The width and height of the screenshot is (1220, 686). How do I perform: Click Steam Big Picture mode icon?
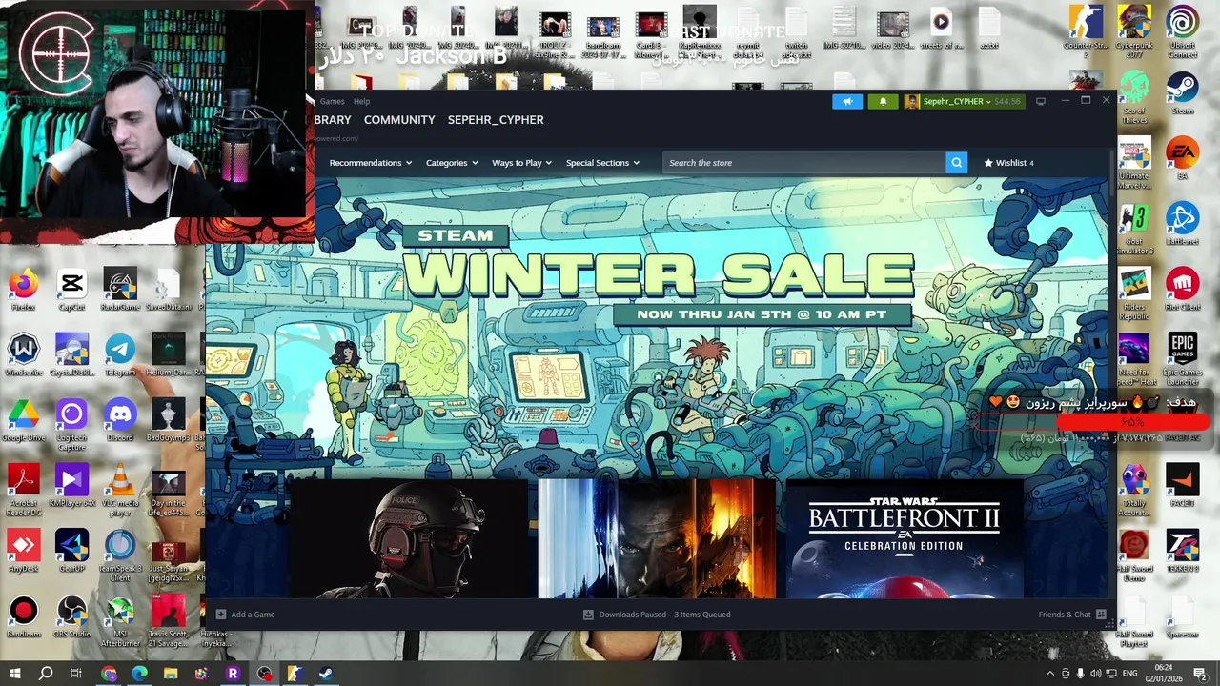click(1041, 101)
